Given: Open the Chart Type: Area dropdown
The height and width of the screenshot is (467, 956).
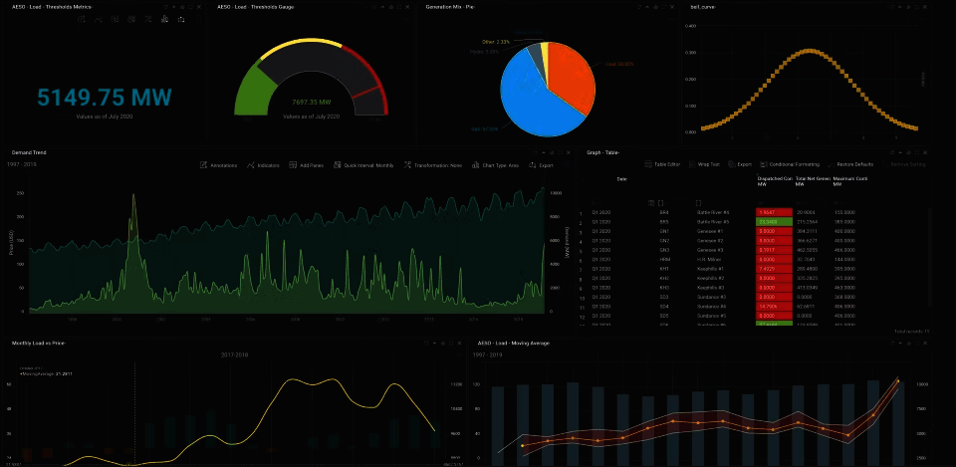Looking at the screenshot, I should pyautogui.click(x=496, y=165).
